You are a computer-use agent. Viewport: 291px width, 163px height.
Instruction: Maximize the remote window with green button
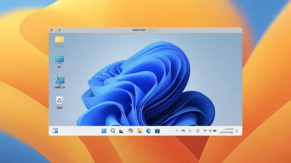pyautogui.click(x=60, y=30)
